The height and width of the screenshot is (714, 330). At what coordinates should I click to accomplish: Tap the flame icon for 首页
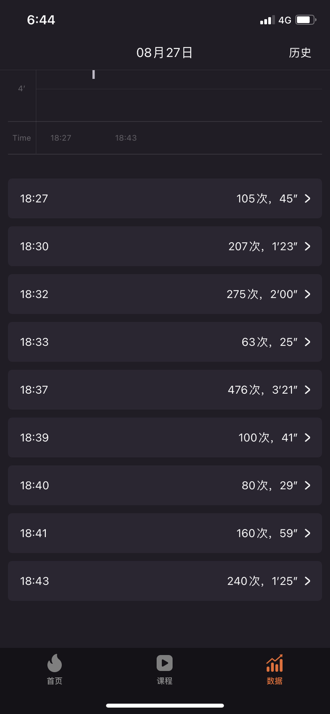[54, 663]
